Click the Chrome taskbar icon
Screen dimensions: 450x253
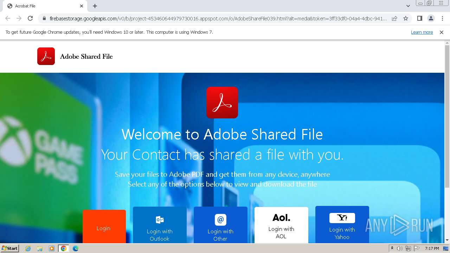click(64, 248)
